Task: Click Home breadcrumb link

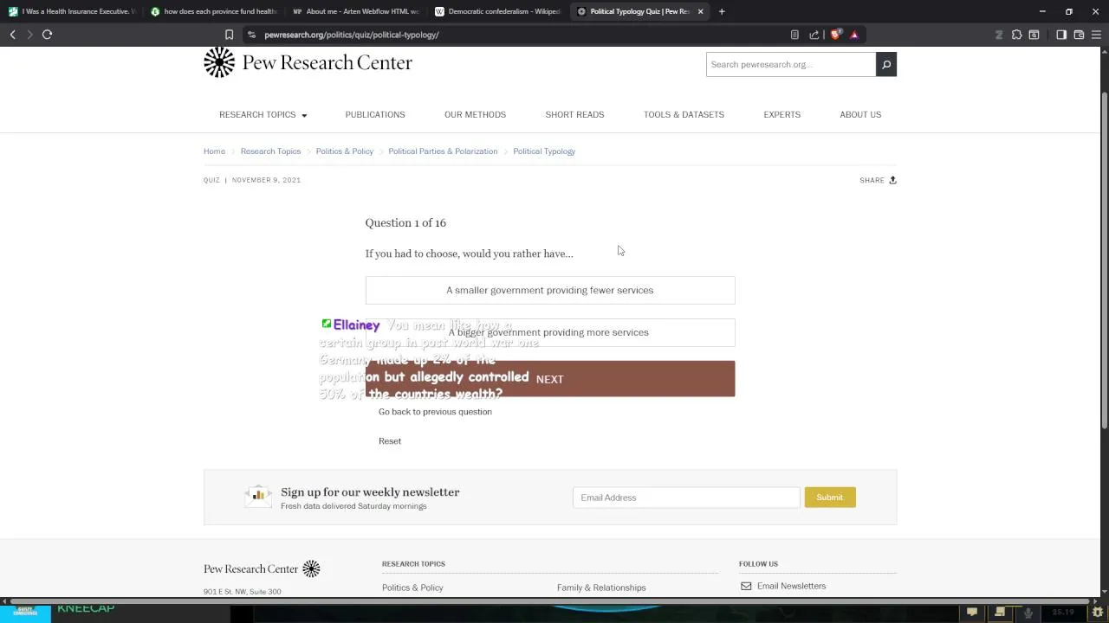Action: click(214, 151)
